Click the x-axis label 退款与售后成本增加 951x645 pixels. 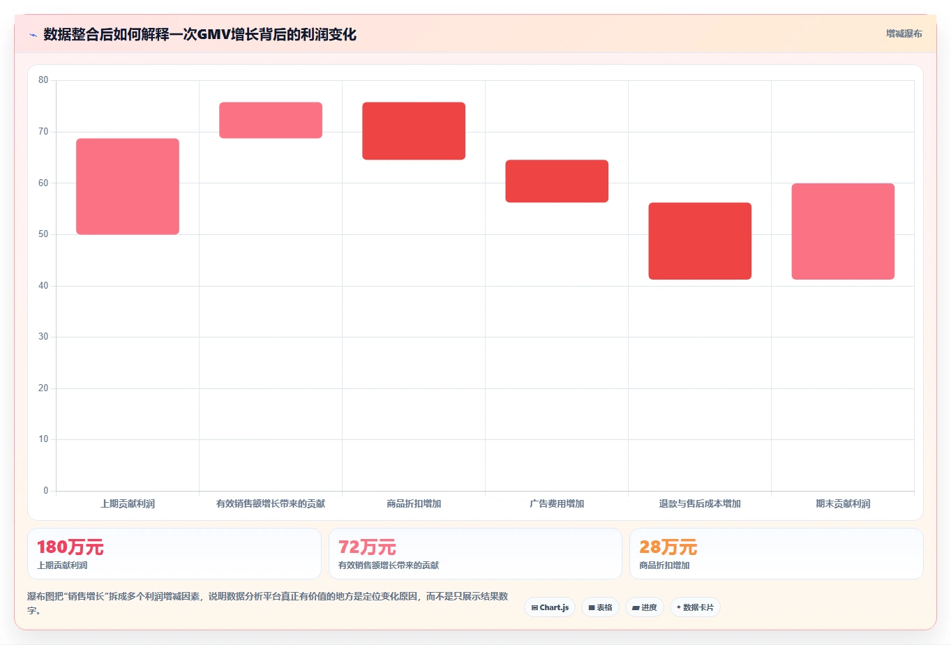tap(700, 503)
